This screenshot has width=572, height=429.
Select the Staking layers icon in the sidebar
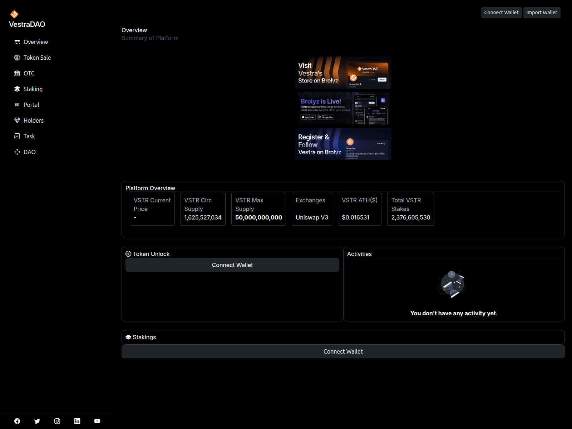pos(17,89)
